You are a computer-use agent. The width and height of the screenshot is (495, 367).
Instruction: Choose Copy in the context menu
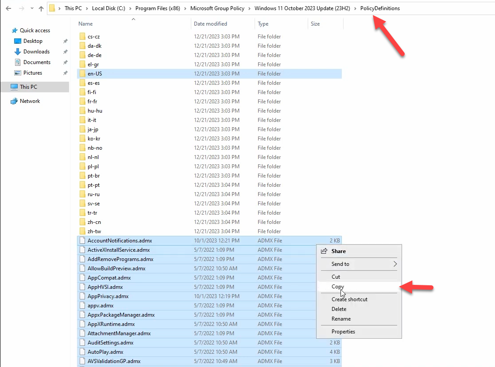(x=359, y=287)
